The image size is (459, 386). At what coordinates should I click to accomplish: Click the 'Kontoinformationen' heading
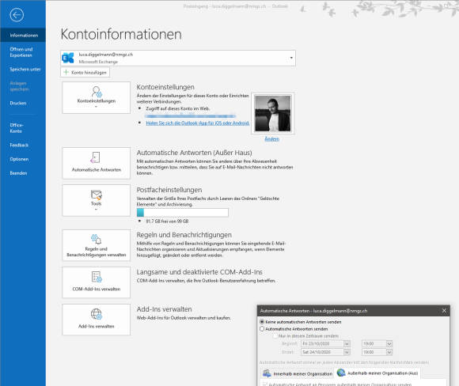point(121,34)
